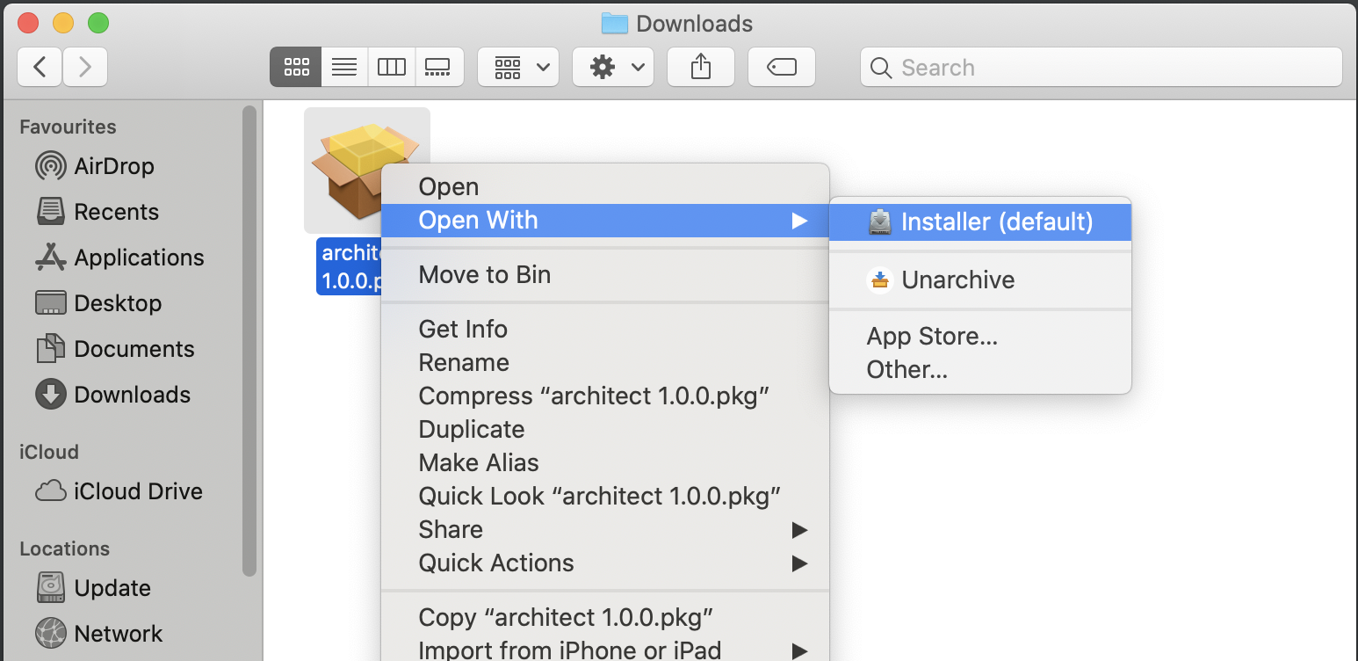Click the Favourites section header
This screenshot has width=1358, height=661.
pyautogui.click(x=68, y=127)
